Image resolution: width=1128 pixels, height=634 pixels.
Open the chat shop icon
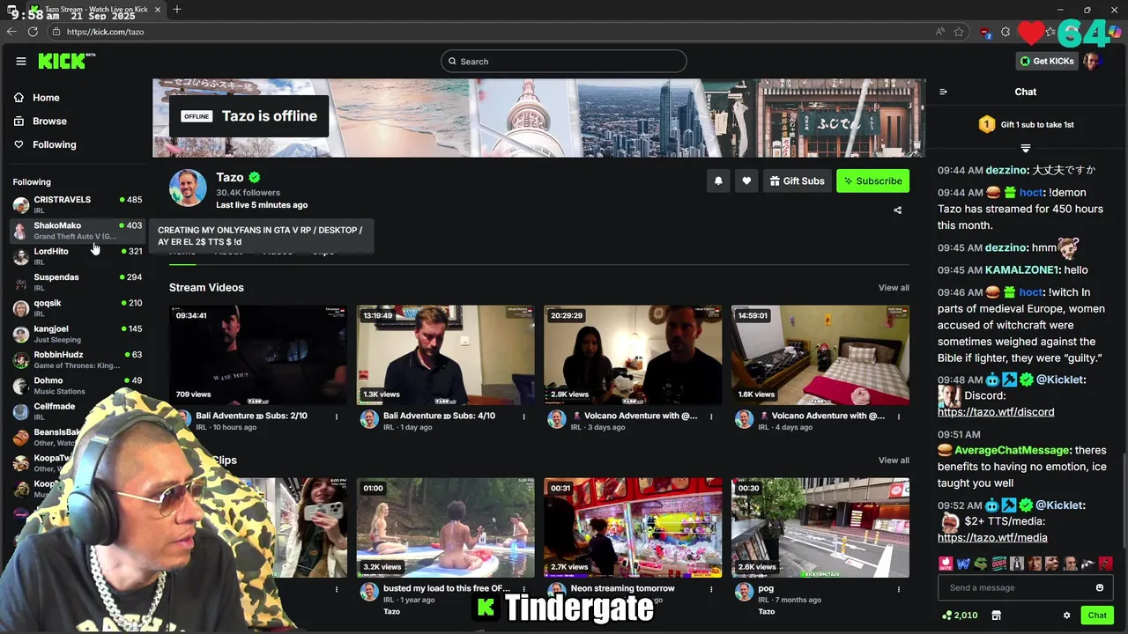tap(997, 616)
